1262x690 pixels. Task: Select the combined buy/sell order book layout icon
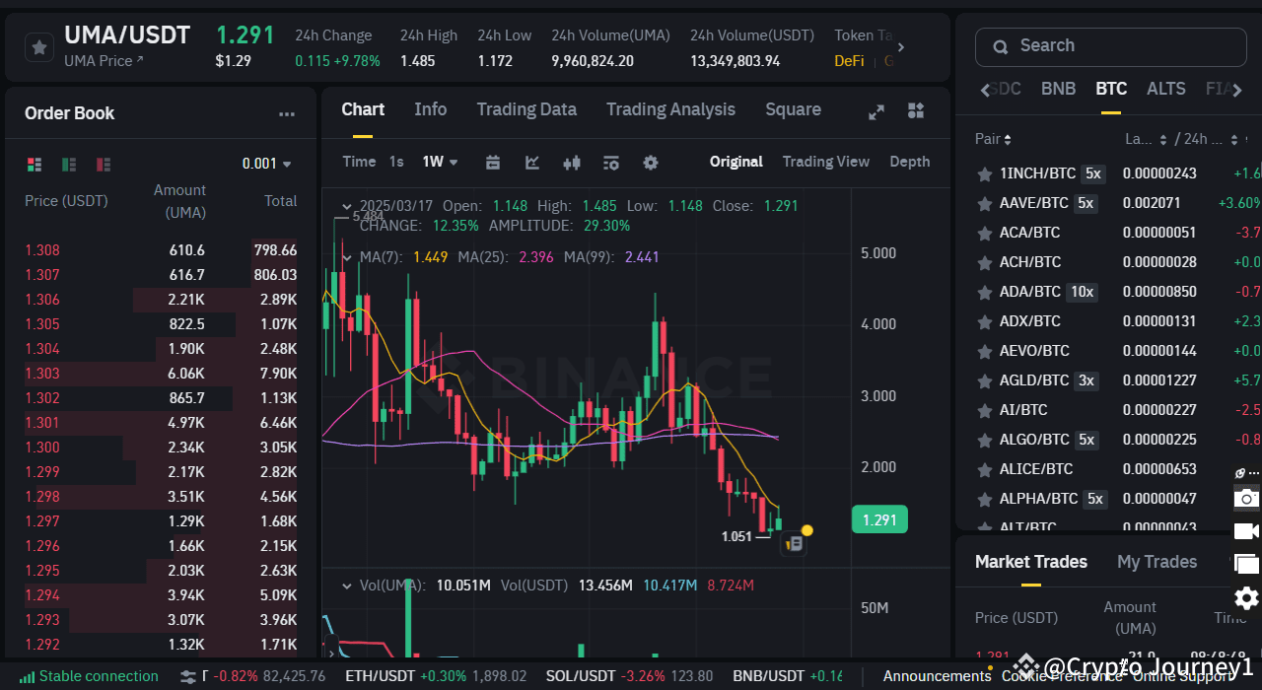(35, 164)
